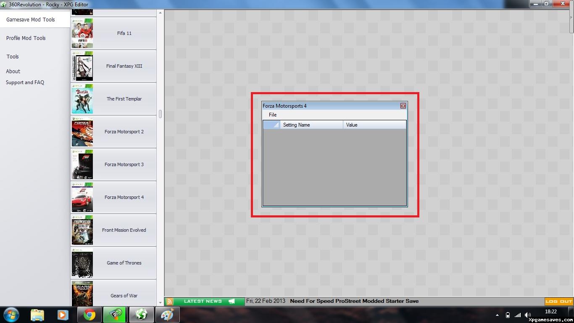Click the RSS feed icon in news bar
Image resolution: width=574 pixels, height=323 pixels.
(x=170, y=301)
